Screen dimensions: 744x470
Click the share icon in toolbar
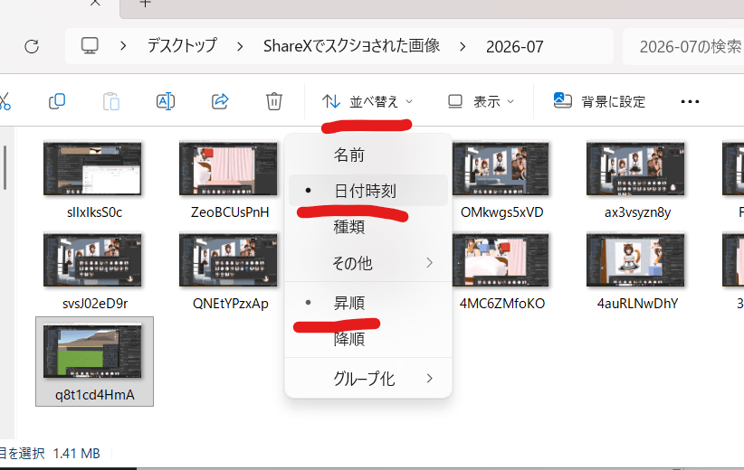220,101
